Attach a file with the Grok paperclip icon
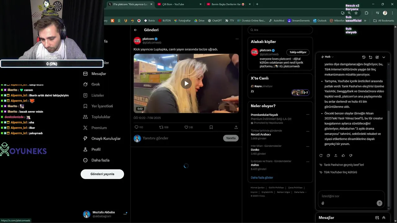The width and height of the screenshot is (397, 223). point(323,203)
